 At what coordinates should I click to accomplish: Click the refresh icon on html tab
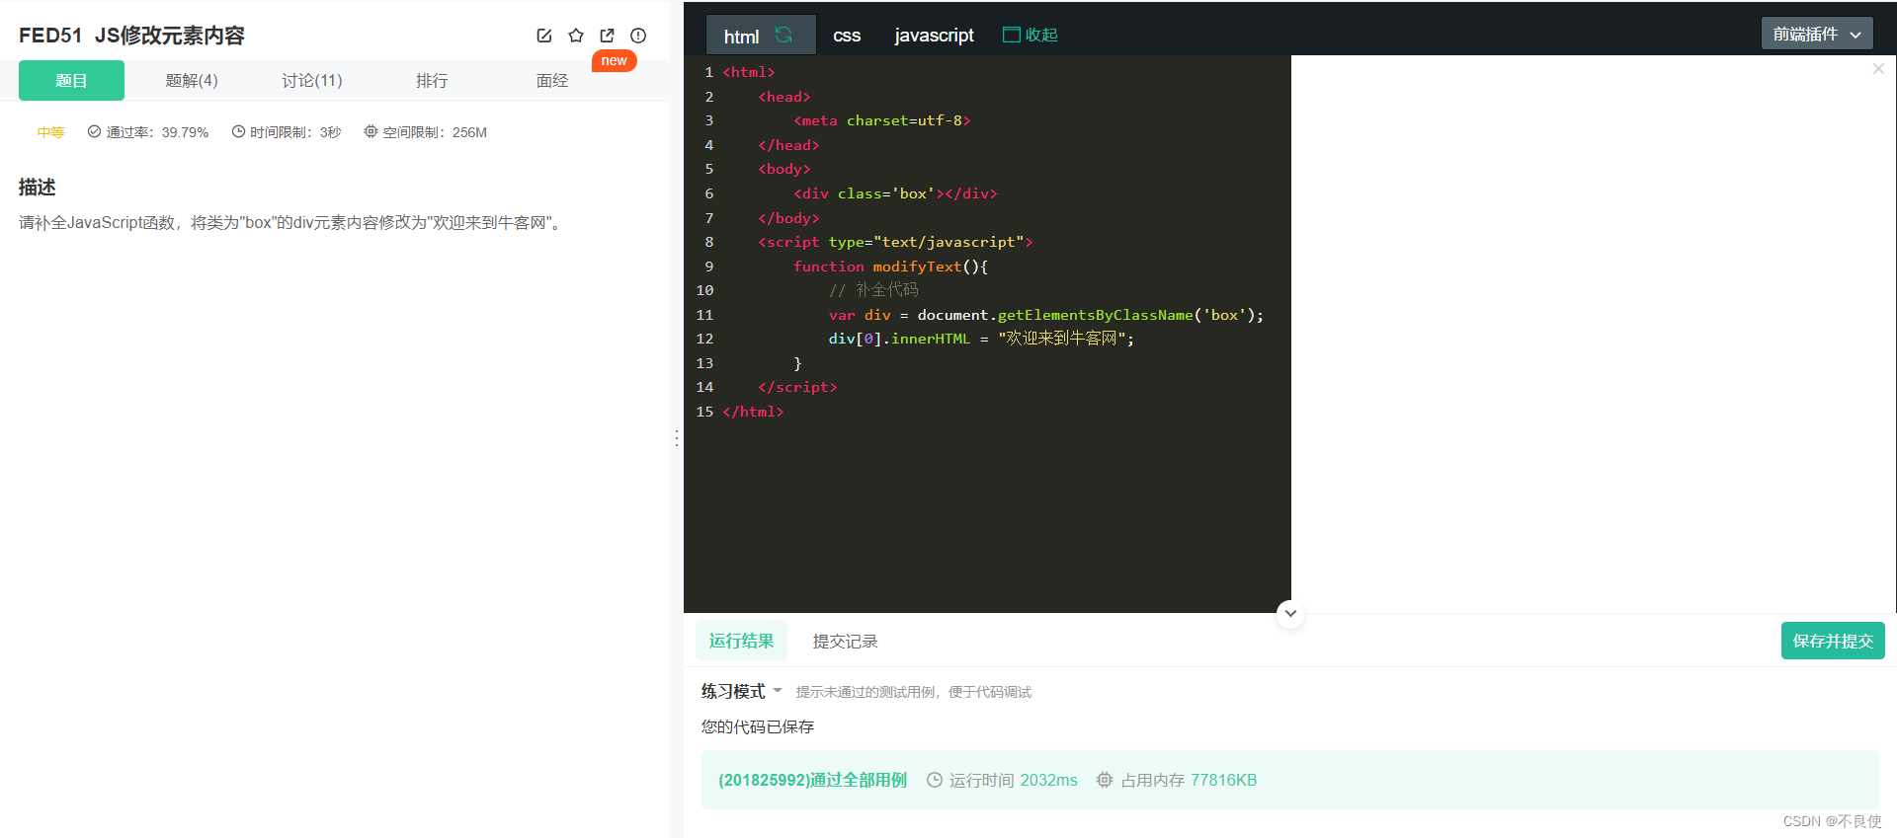coord(784,35)
